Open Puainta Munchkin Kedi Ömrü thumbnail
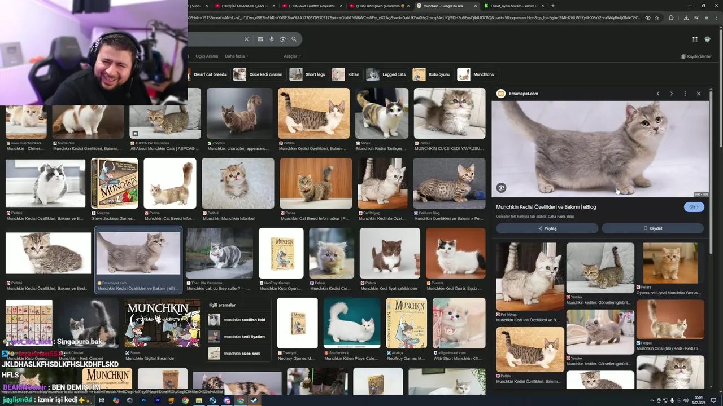Viewport: 723px width, 406px height. tap(455, 253)
